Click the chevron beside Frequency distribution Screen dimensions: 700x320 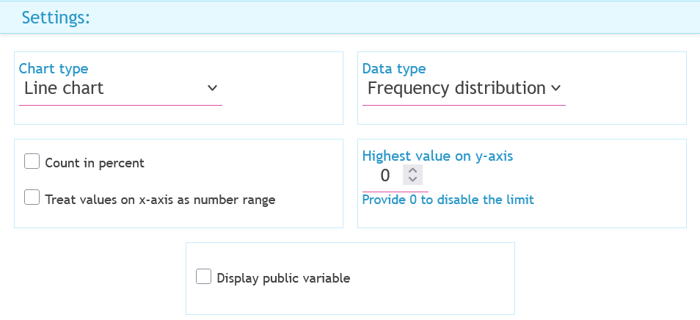[555, 88]
